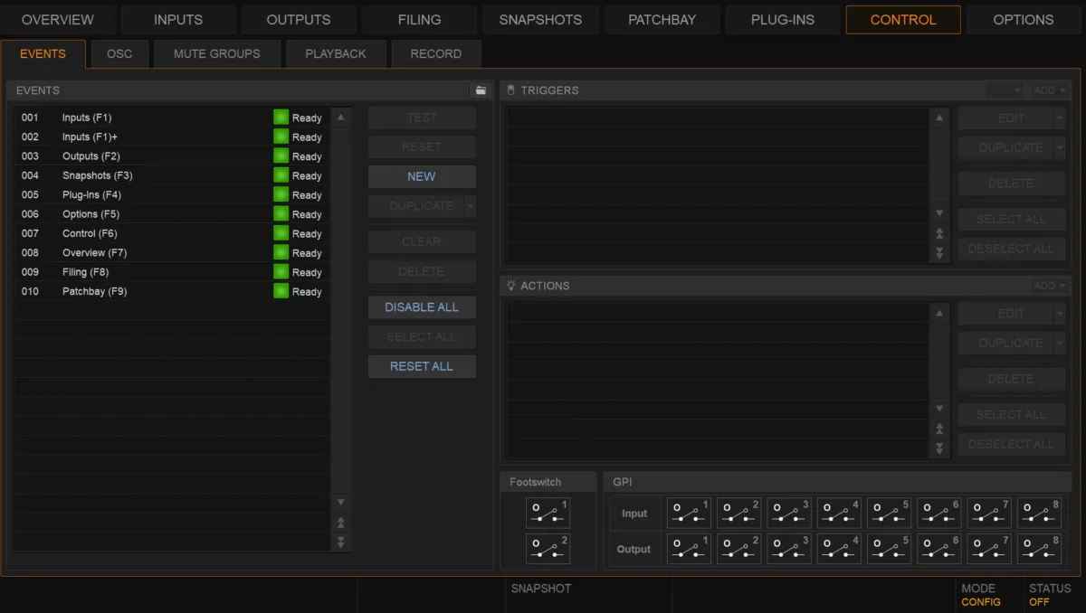
Task: Select GPI Output 1 switch icon
Action: point(689,549)
